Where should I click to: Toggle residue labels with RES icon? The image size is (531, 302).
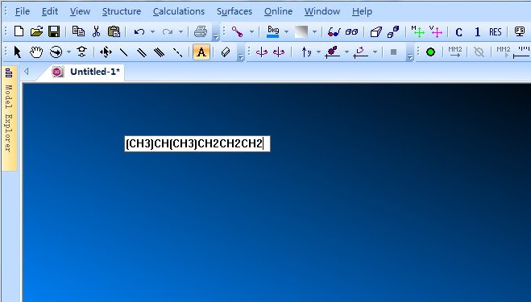click(495, 32)
